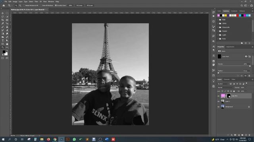Image resolution: width=254 pixels, height=142 pixels.
Task: Toggle Lock transparent pixels
Action: click(222, 91)
